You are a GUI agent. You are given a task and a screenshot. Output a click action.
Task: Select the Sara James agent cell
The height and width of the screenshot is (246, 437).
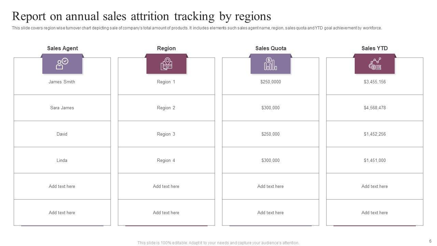[62, 108]
